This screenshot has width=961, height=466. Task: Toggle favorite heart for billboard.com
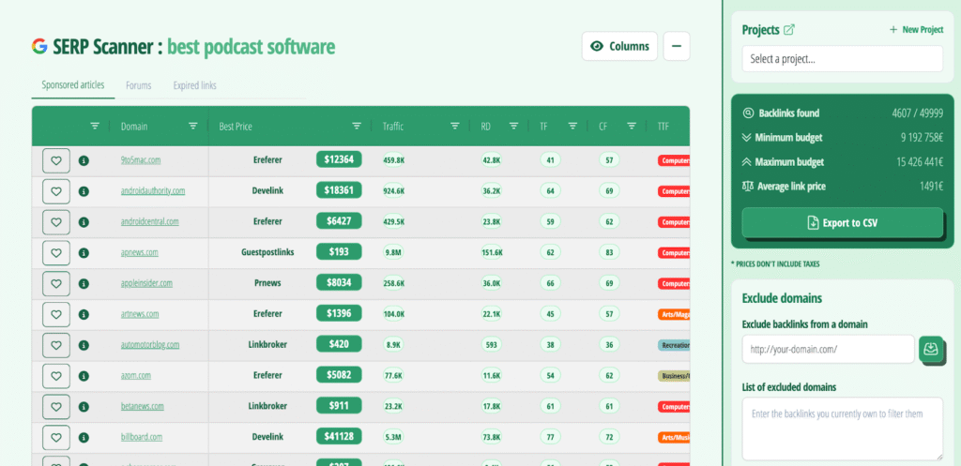click(x=56, y=437)
